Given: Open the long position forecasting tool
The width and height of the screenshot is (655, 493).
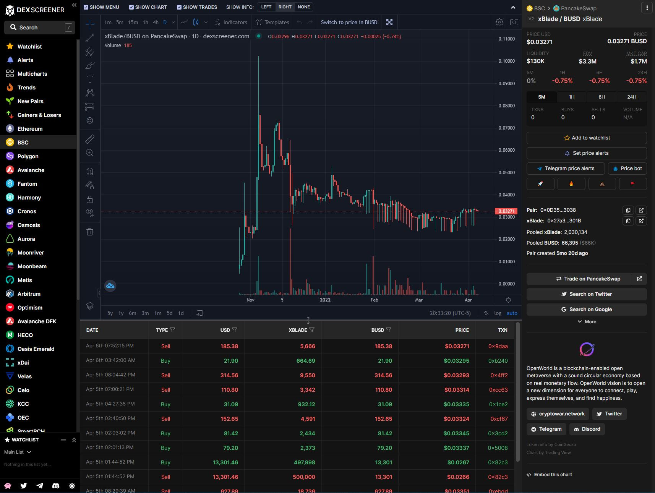Looking at the screenshot, I should (x=90, y=107).
